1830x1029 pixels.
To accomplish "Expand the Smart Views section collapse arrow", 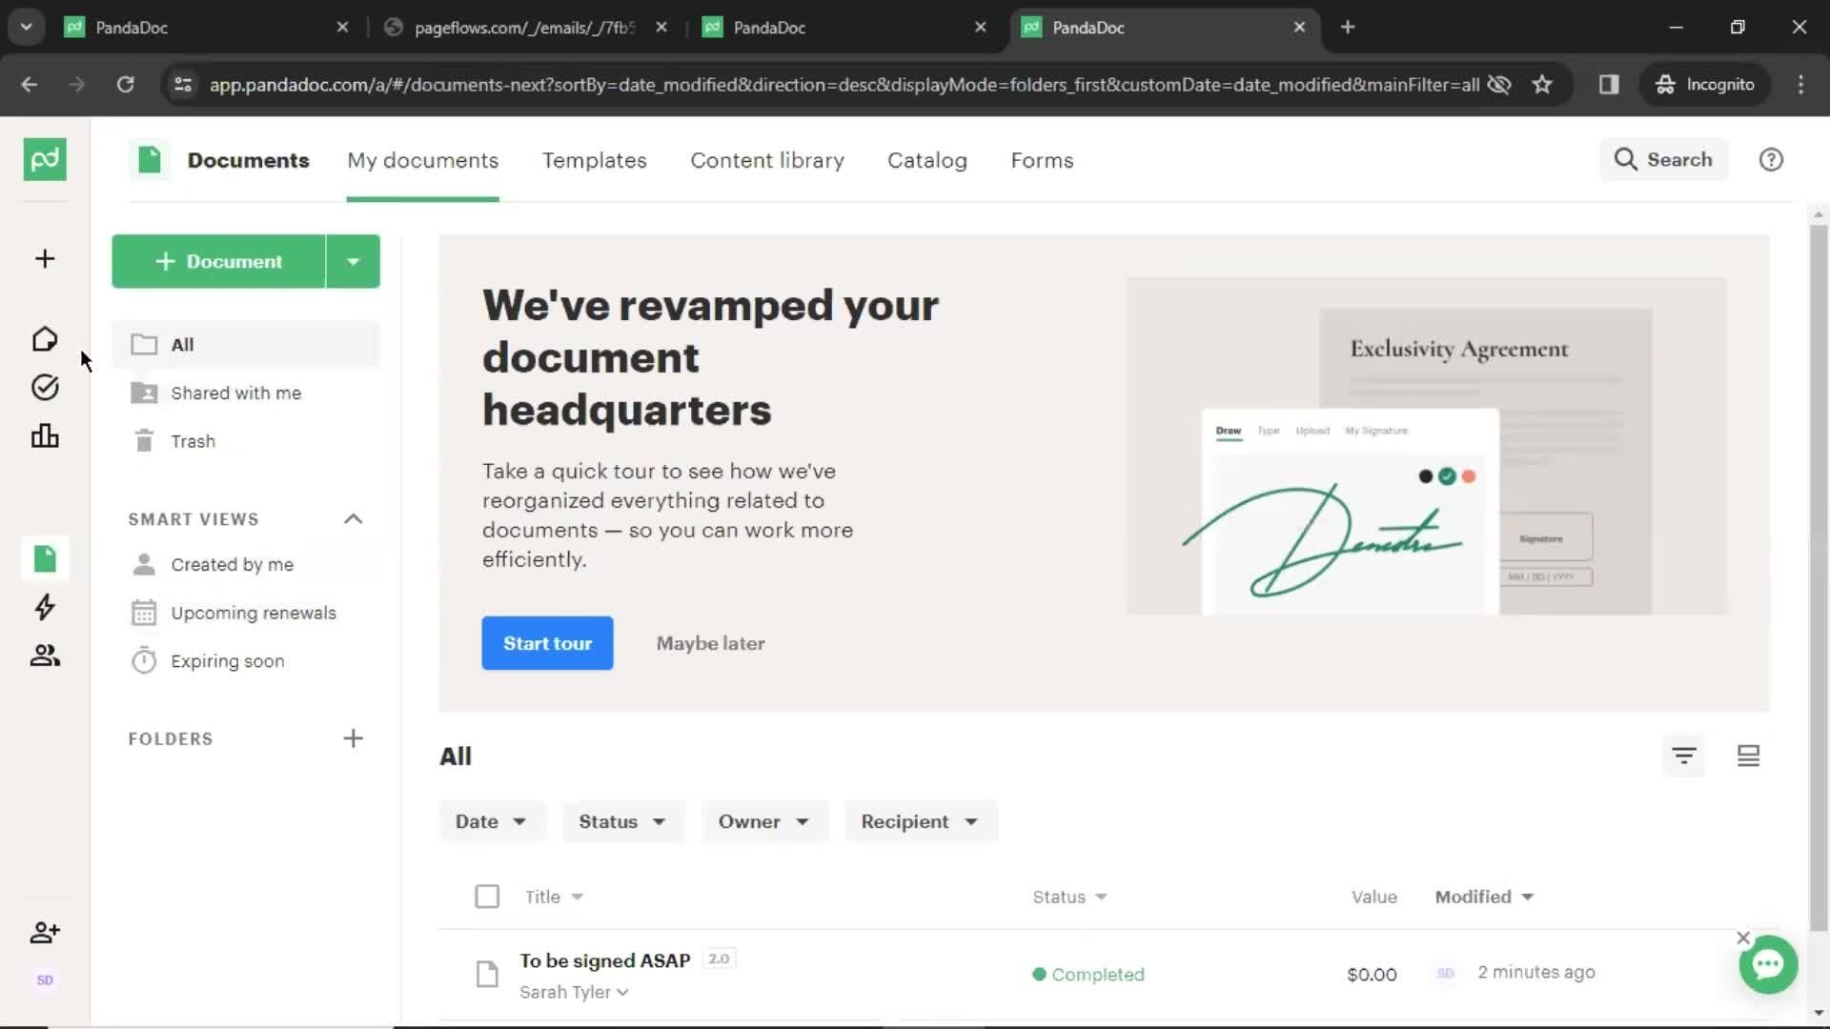I will pyautogui.click(x=354, y=519).
